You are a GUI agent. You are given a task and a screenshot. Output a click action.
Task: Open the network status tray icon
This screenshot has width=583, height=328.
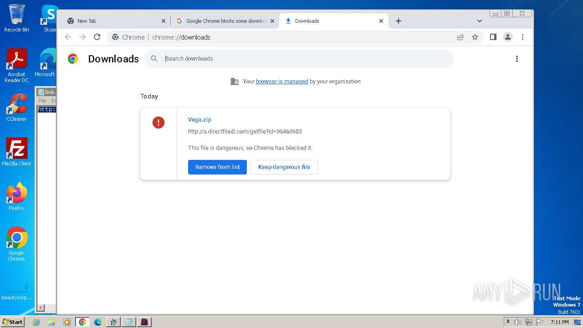click(529, 322)
